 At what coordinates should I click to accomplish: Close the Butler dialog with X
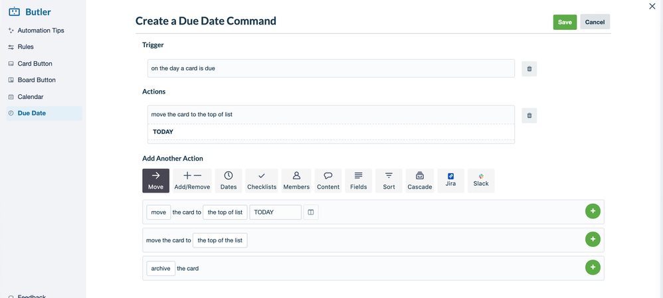(652, 6)
